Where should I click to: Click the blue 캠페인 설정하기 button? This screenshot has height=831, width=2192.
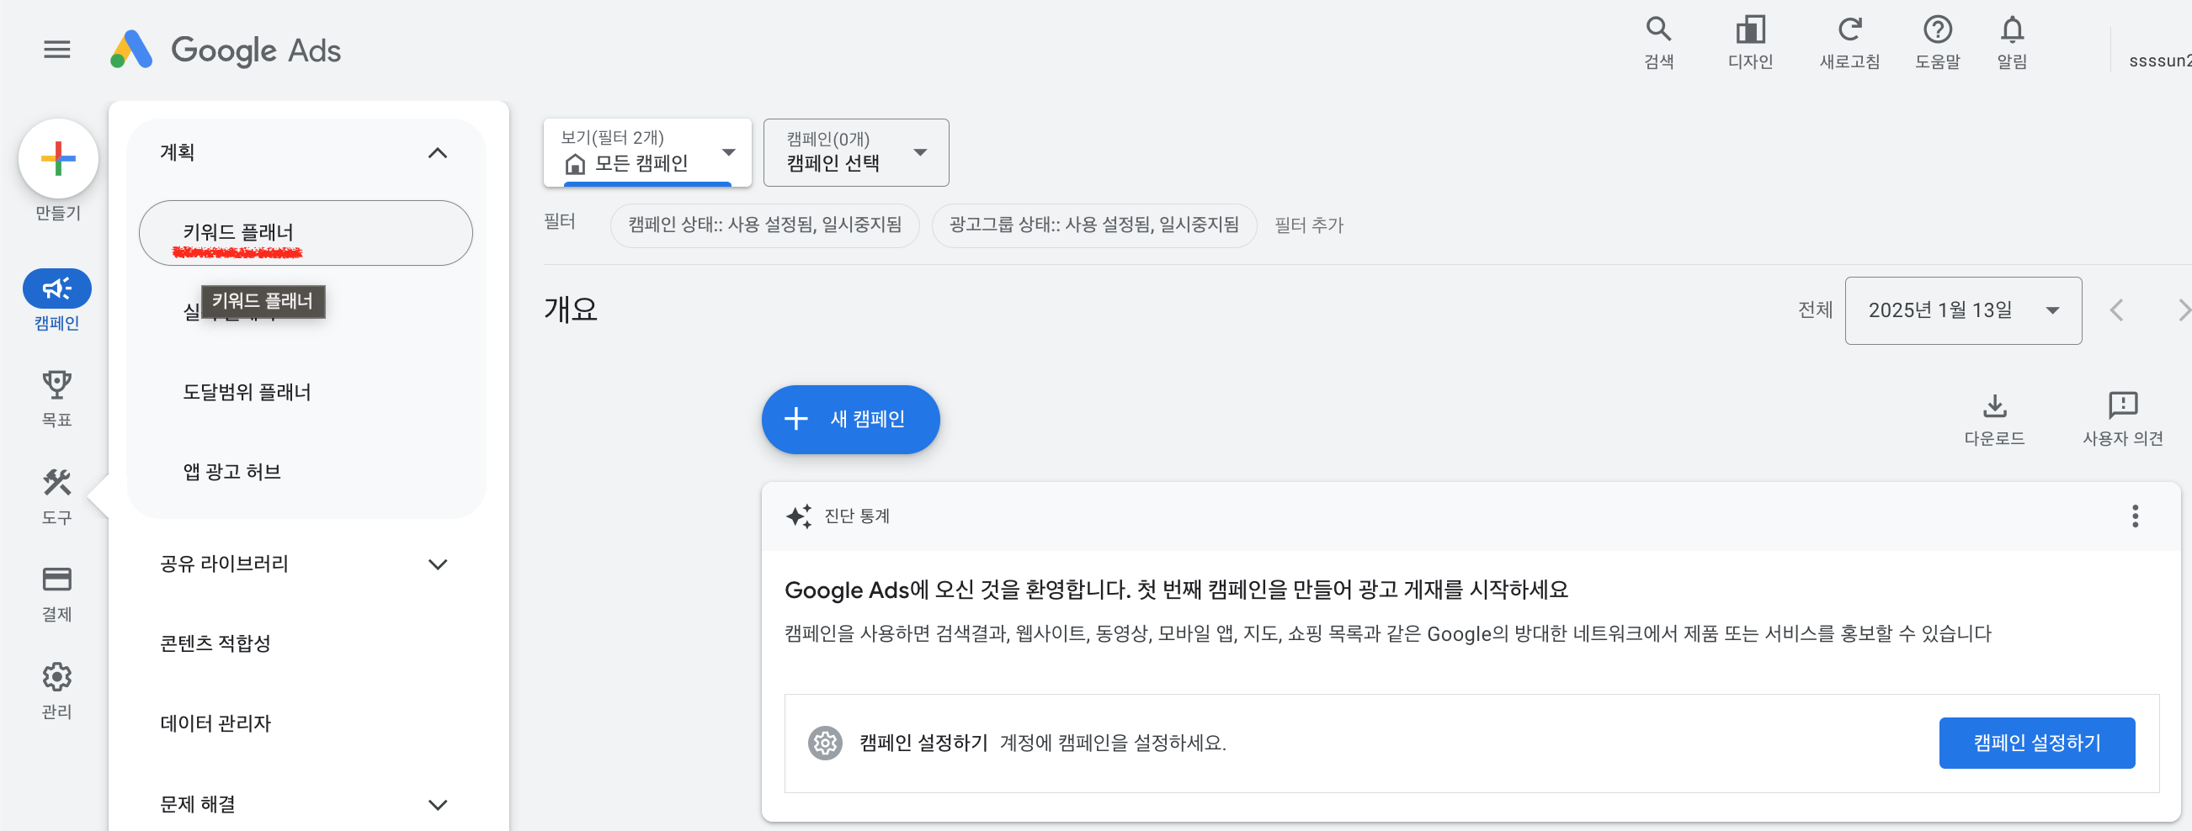2036,744
